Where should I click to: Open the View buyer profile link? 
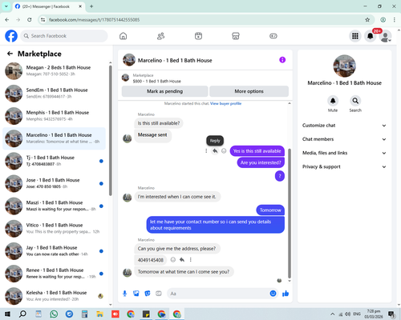coord(225,103)
